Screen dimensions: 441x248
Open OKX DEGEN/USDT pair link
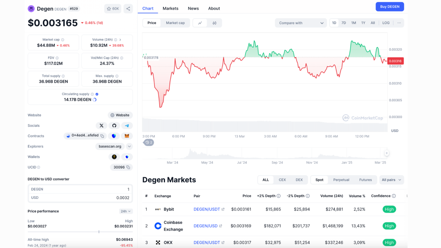click(209, 243)
